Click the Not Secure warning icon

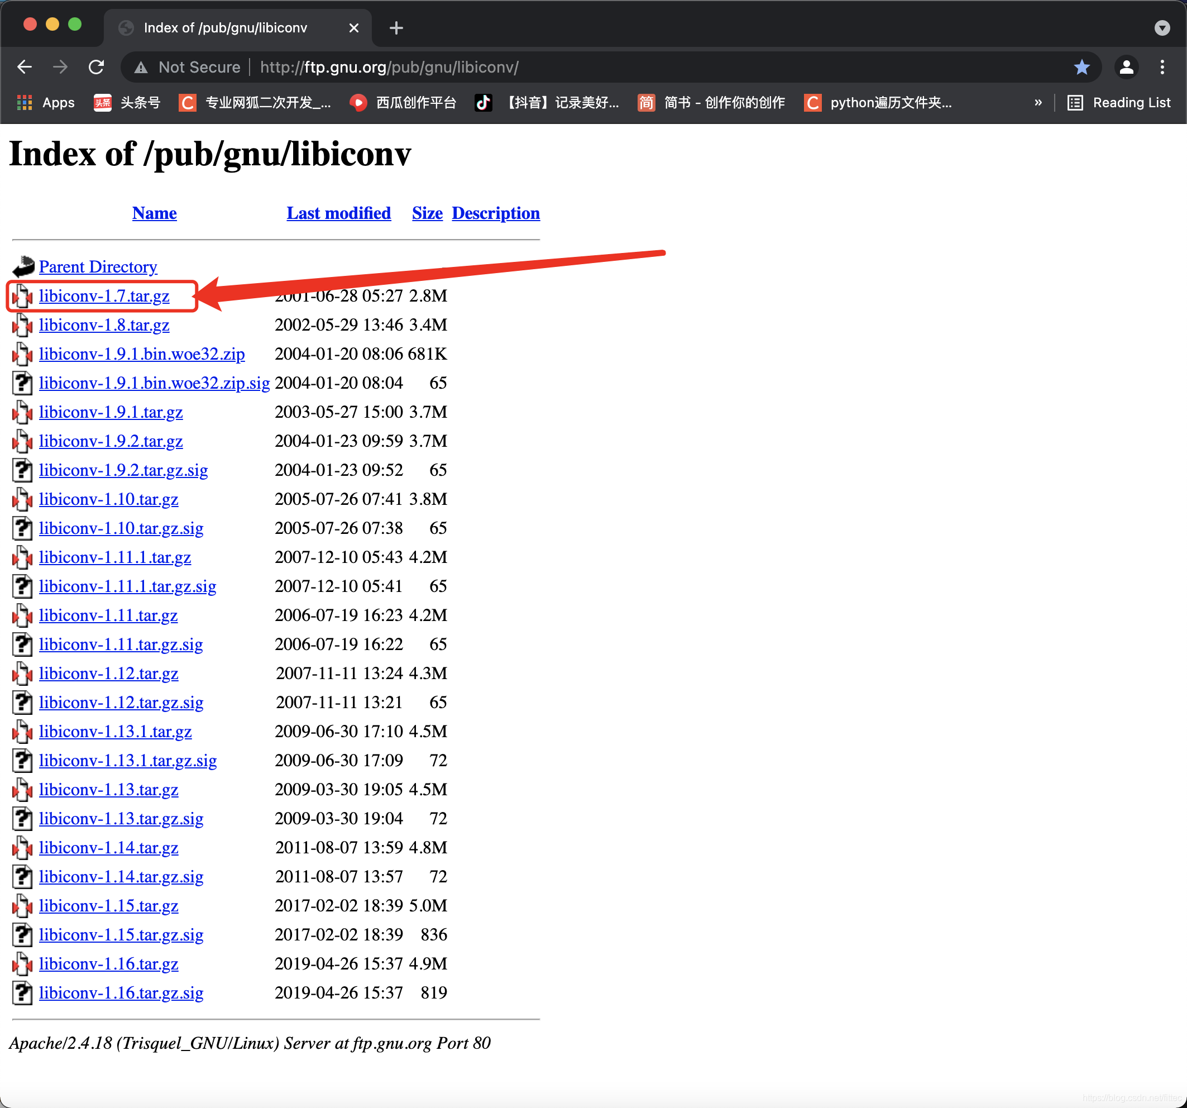point(141,68)
